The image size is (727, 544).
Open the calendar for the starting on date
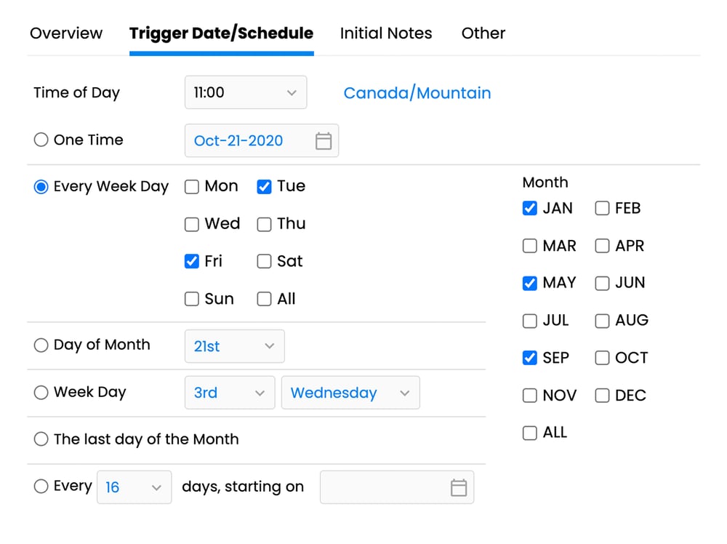coord(457,487)
